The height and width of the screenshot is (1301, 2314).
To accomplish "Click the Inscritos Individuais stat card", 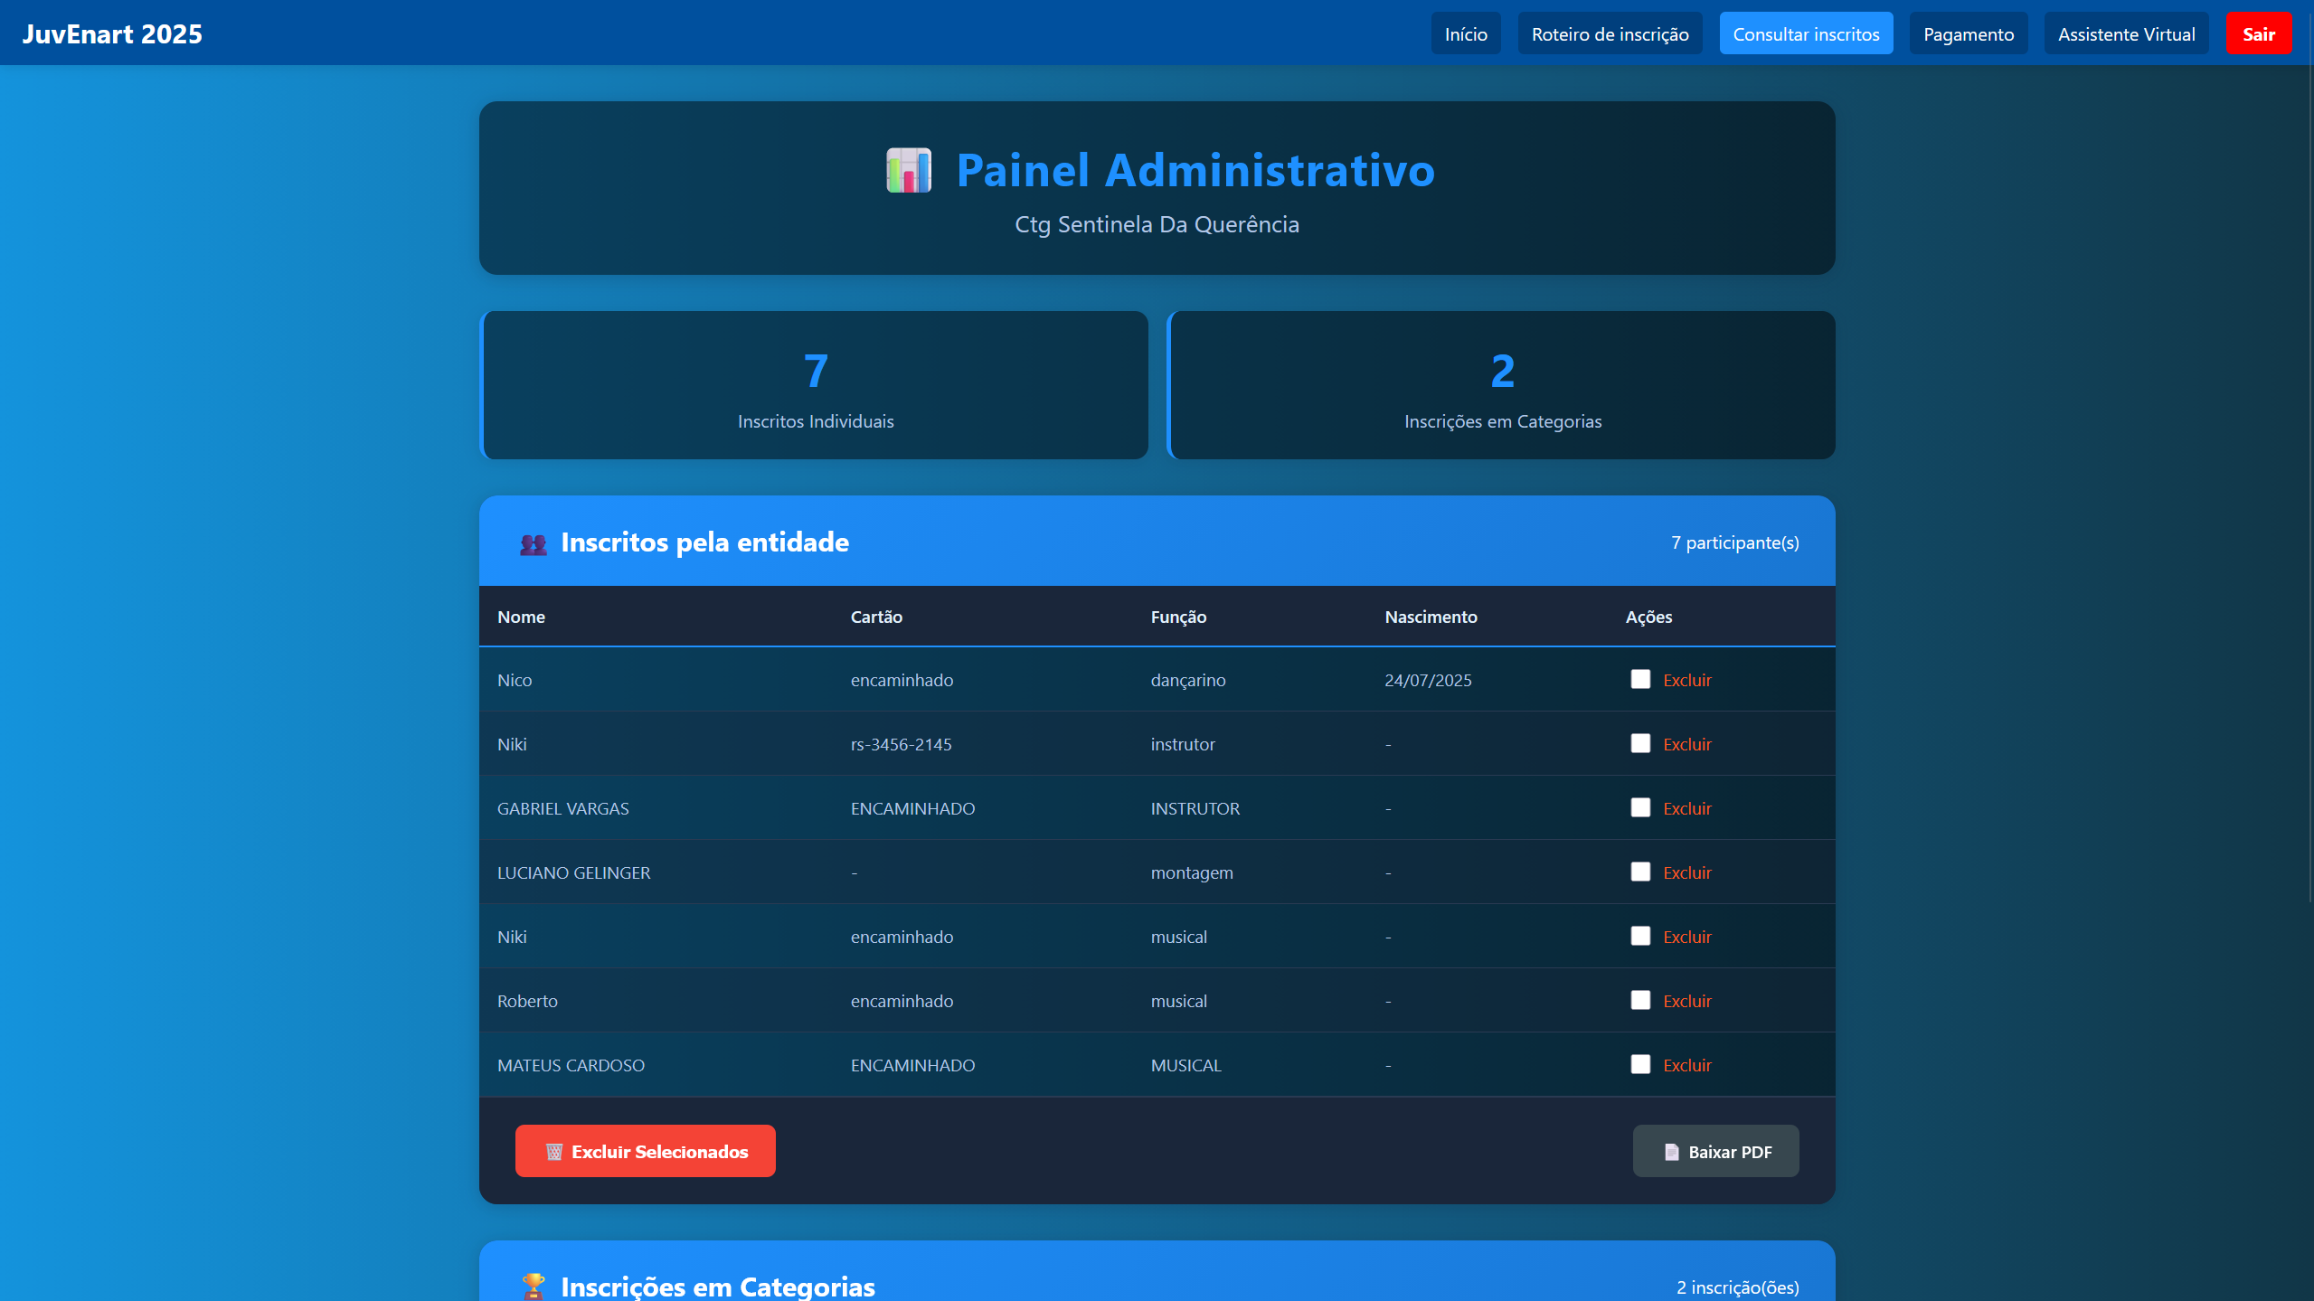I will [815, 385].
